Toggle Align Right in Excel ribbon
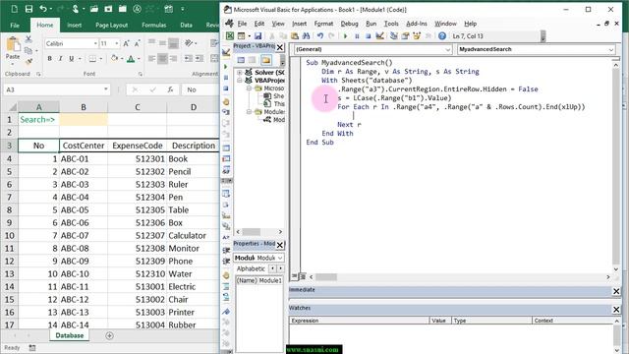 (x=173, y=59)
